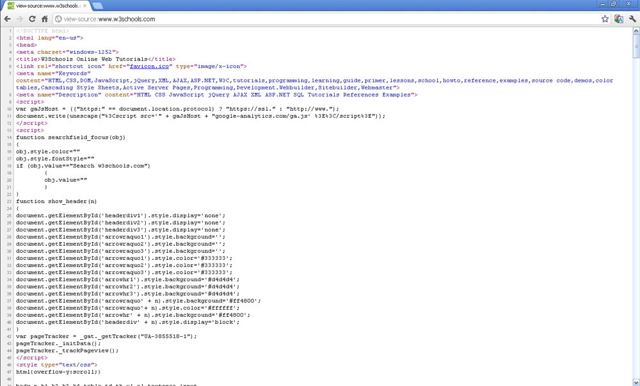Open the home page via the home icon
The height and width of the screenshot is (386, 640).
pyautogui.click(x=45, y=19)
